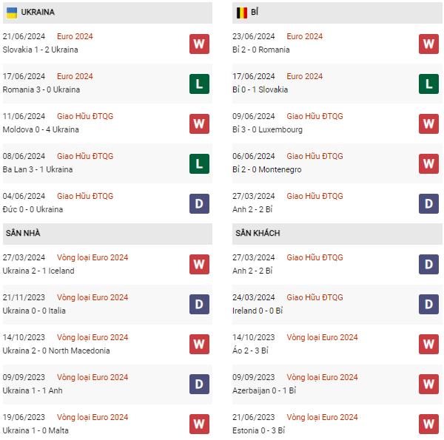Open Vòng loại Euro 2024 link for Ukraina-Iceland
Screen dimensions: 444x440
point(92,257)
